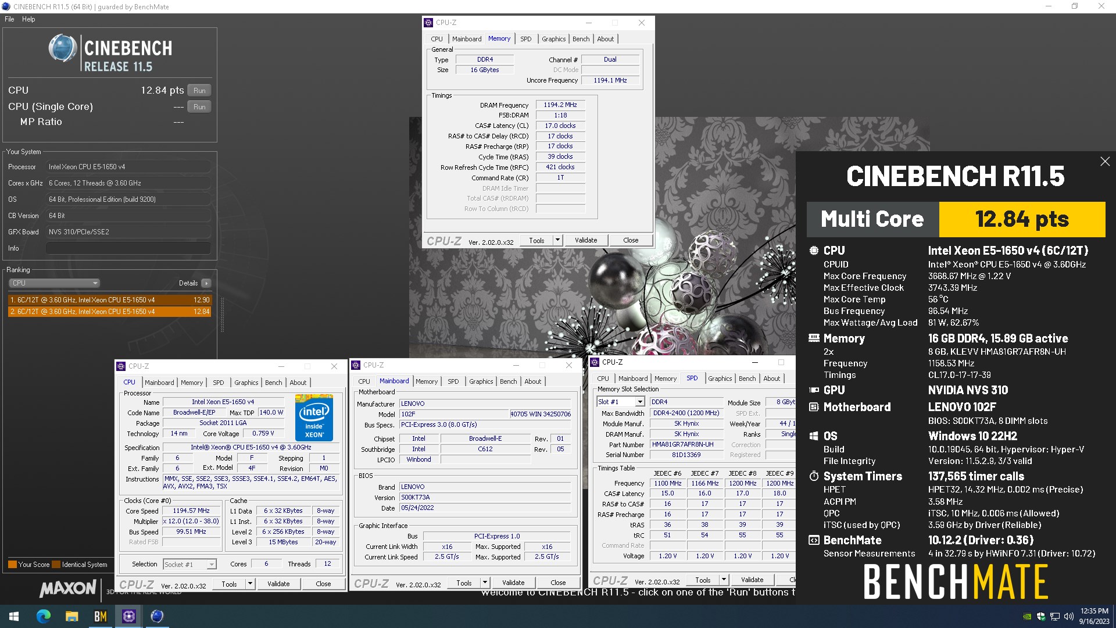
Task: Click the Part Number HMA81GR7AFR8N-UH field
Action: coord(686,445)
